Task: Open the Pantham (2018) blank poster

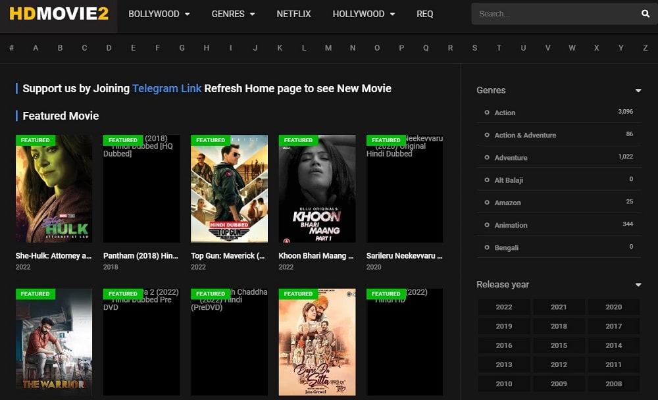Action: pyautogui.click(x=141, y=188)
